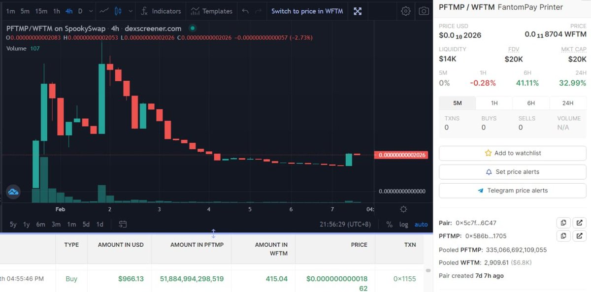The width and height of the screenshot is (591, 292).
Task: Expand the chart style dropdown arrow
Action: (x=130, y=11)
